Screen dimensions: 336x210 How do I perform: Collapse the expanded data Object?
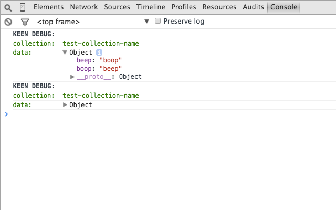tap(65, 52)
